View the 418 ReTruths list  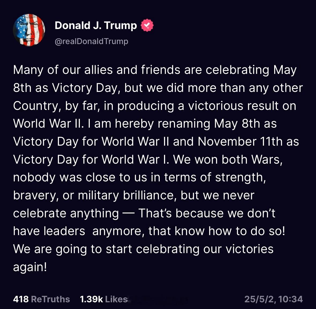coord(42,299)
